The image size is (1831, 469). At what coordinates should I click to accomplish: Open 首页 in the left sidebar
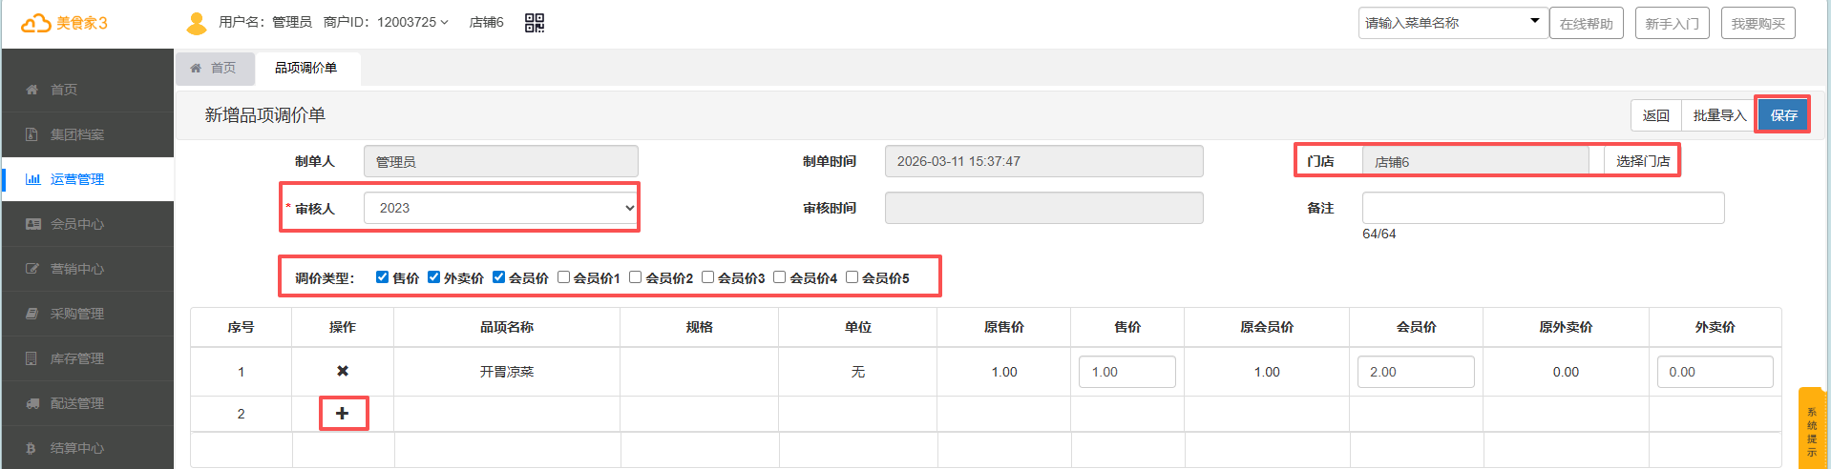(x=64, y=90)
